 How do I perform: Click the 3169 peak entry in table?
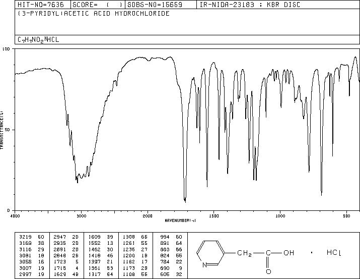click(x=32, y=243)
